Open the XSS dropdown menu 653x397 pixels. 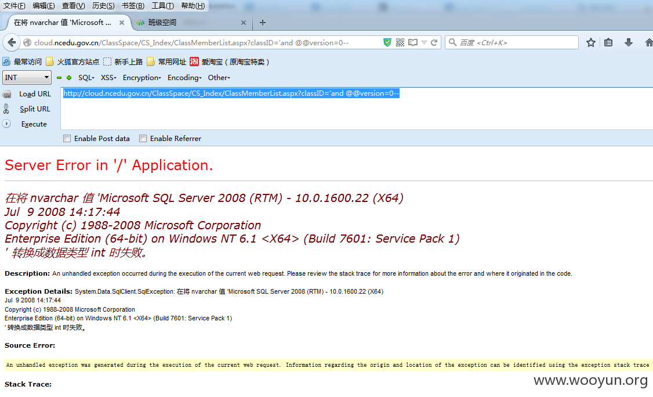tap(108, 78)
